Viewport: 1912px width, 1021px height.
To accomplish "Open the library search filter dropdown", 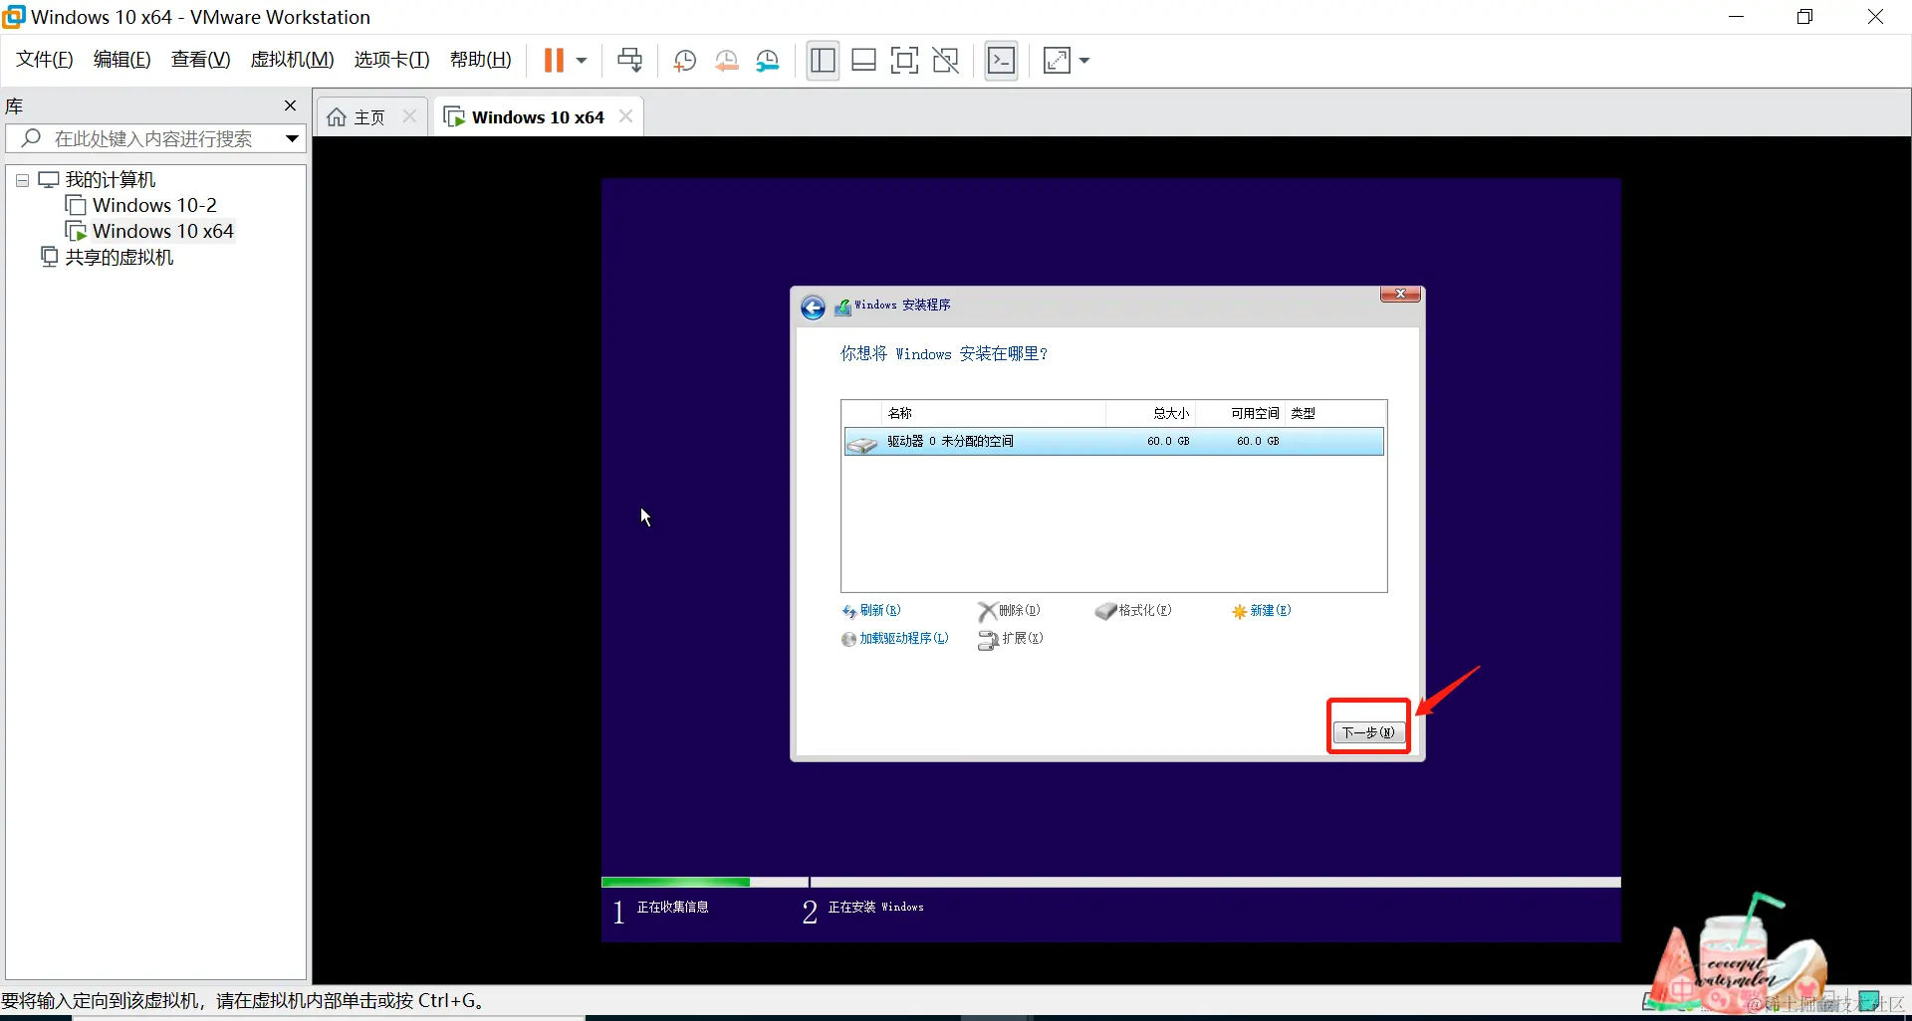I will tap(292, 138).
